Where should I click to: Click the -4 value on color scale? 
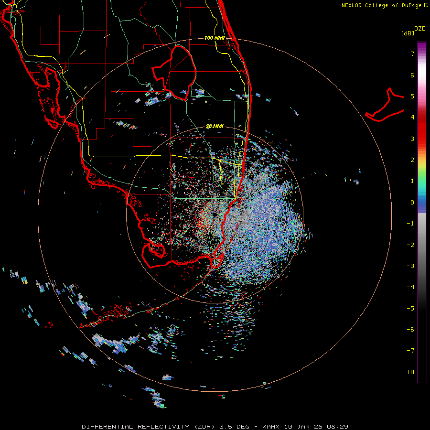coord(410,287)
